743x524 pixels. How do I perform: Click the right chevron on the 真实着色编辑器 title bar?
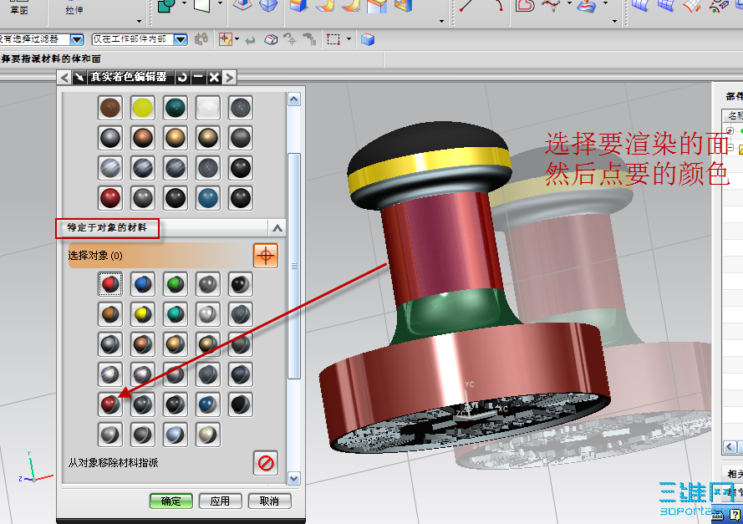point(229,77)
